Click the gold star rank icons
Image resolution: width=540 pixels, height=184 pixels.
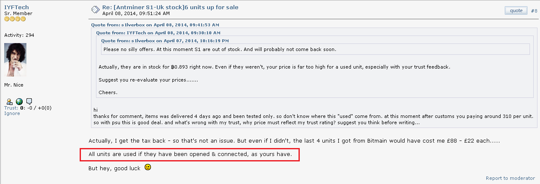[x=15, y=19]
